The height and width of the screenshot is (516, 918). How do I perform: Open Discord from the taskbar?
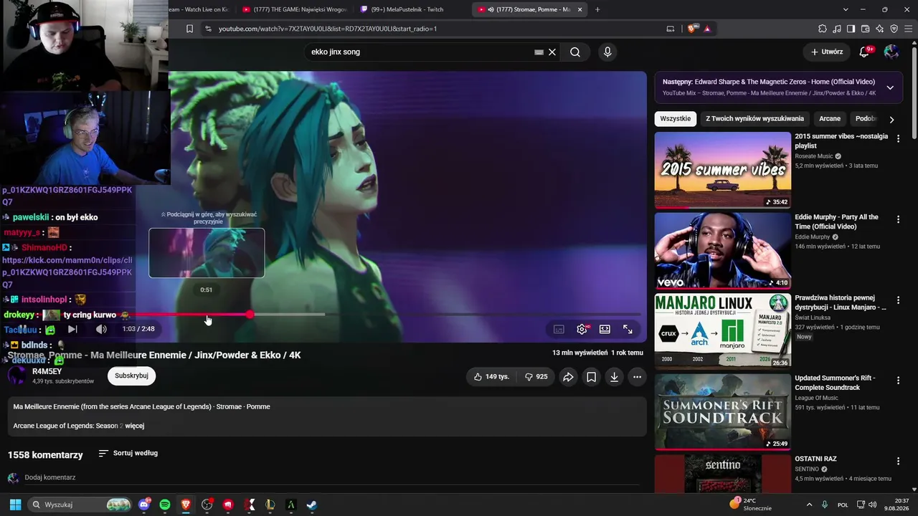144,505
